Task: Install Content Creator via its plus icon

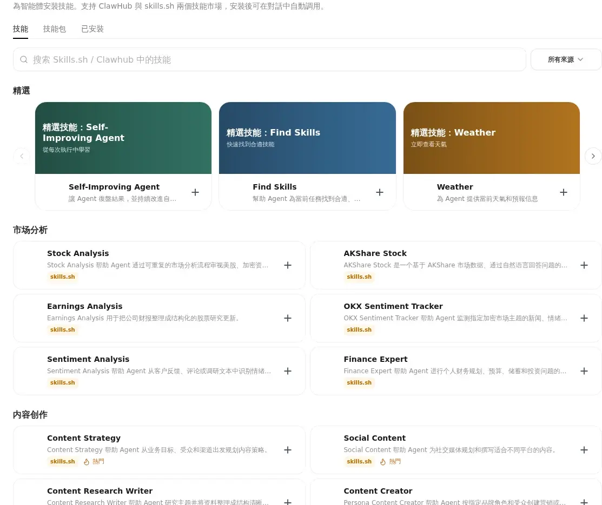Action: pos(584,502)
